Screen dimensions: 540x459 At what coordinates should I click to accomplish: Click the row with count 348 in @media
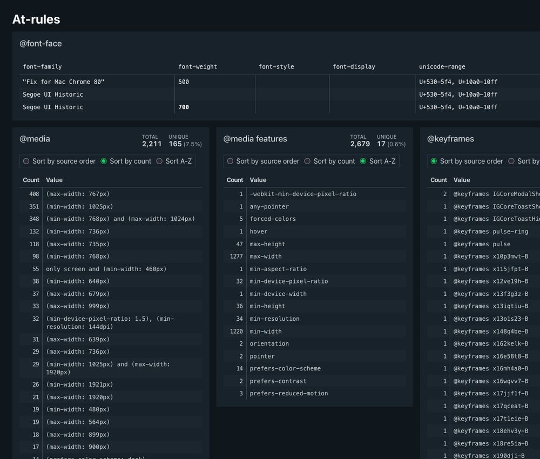point(111,219)
